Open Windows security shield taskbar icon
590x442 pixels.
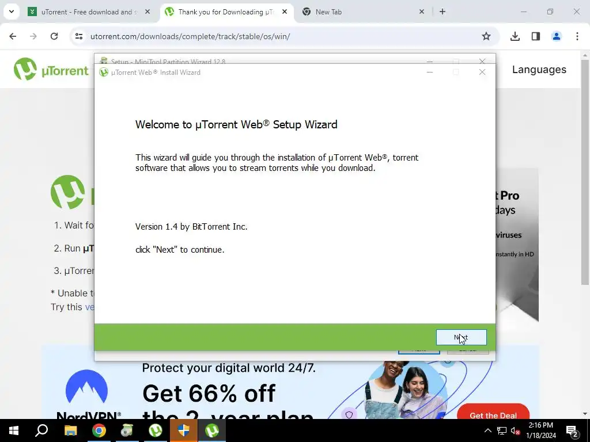click(x=183, y=430)
